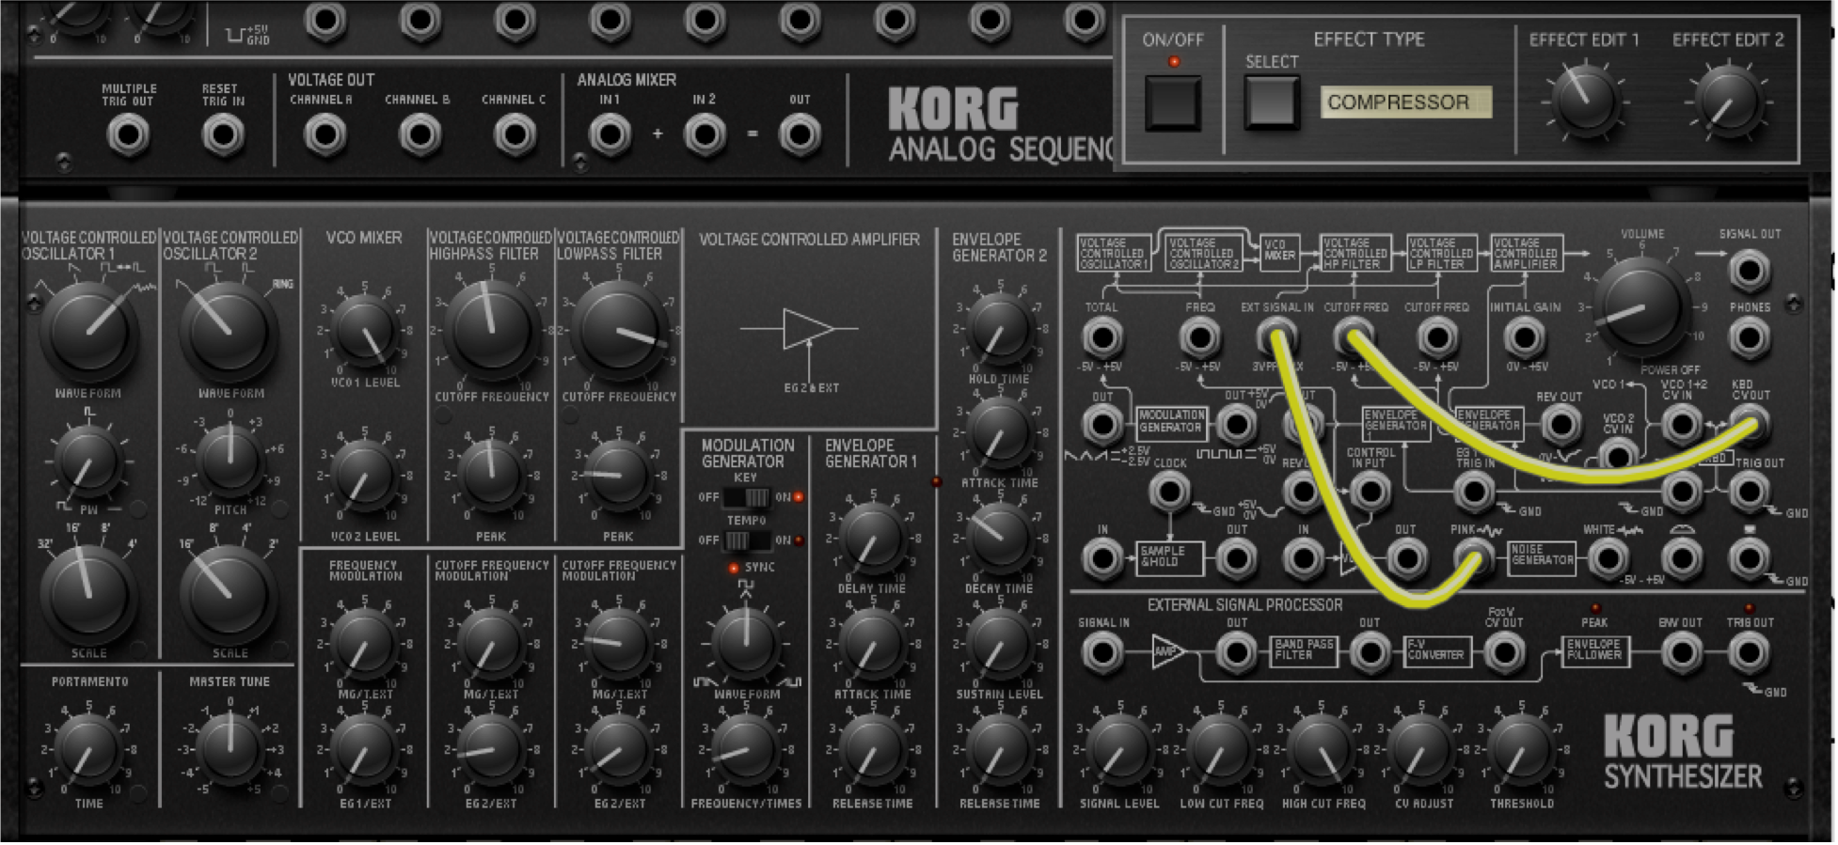Viewport: 1838px width, 845px height.
Task: Click the analog mixer IN 2 jack
Action: (x=705, y=135)
